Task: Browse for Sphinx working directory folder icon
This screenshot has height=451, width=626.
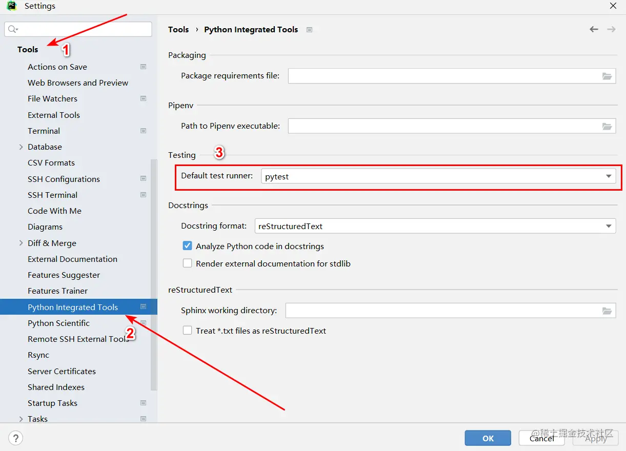Action: (x=607, y=311)
